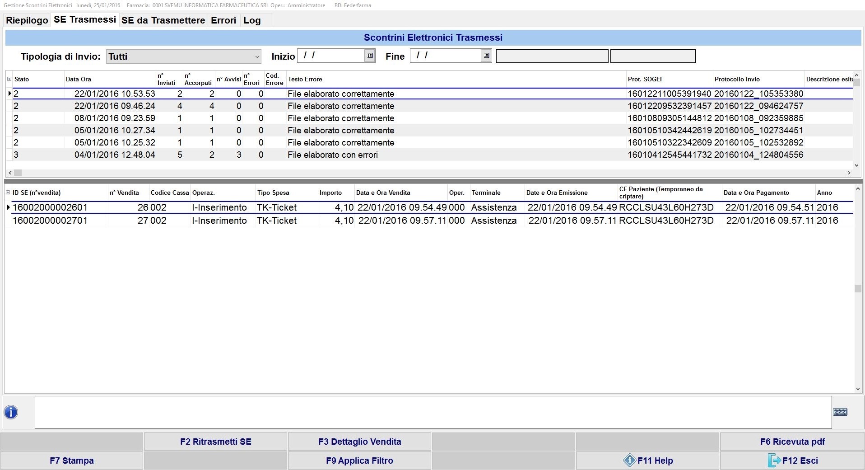865x470 pixels.
Task: Open the SE da Trasmettere tab
Action: (x=163, y=20)
